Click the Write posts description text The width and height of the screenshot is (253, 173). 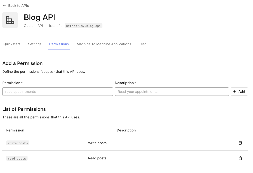click(97, 143)
